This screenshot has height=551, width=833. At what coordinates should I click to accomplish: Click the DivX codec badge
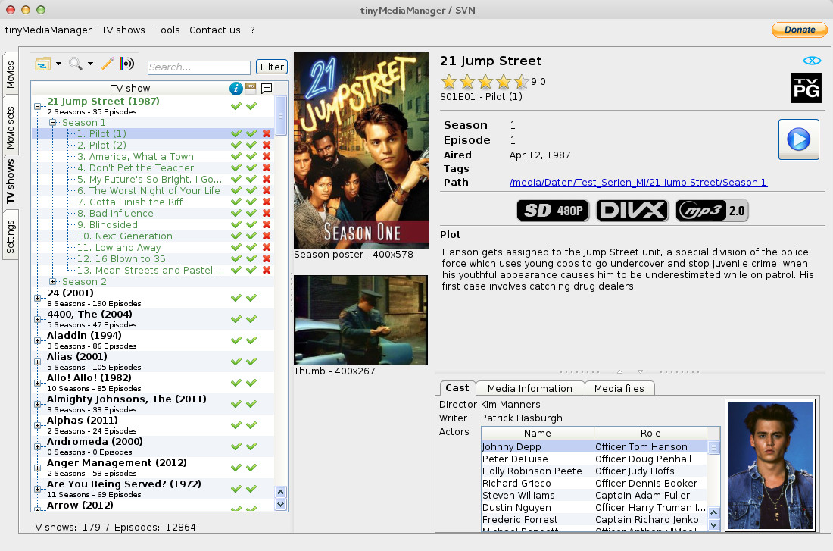(632, 211)
